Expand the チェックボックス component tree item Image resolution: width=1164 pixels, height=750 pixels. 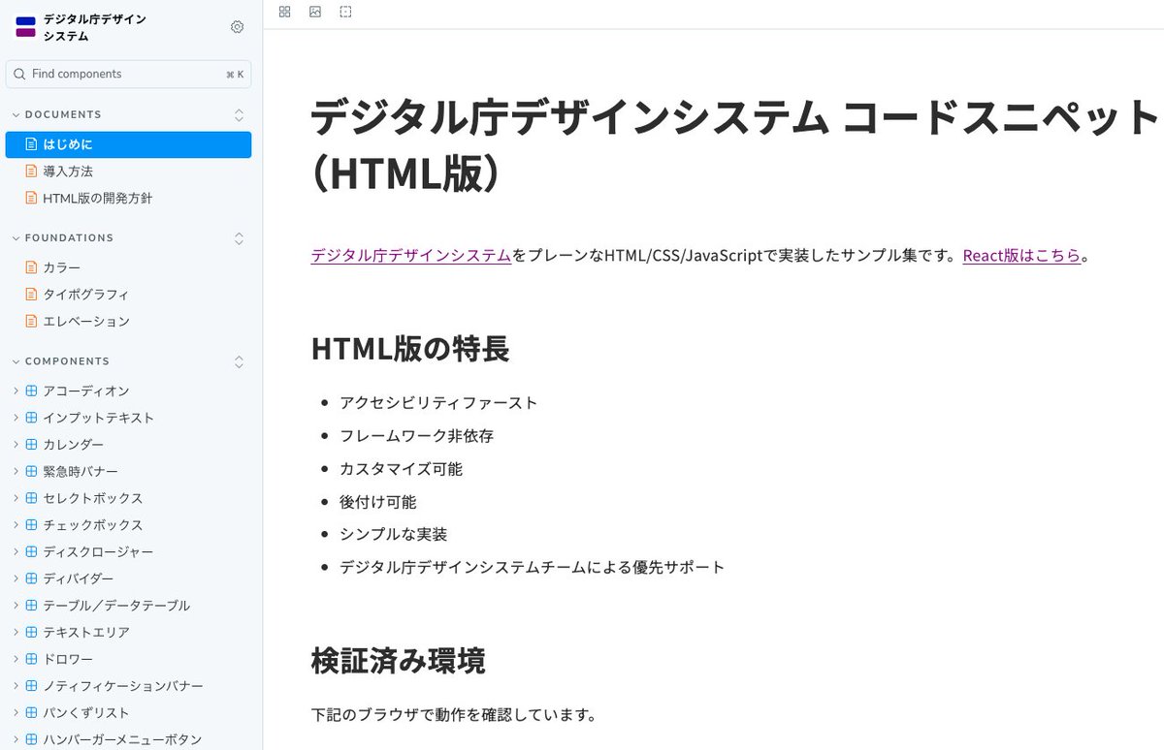(16, 524)
